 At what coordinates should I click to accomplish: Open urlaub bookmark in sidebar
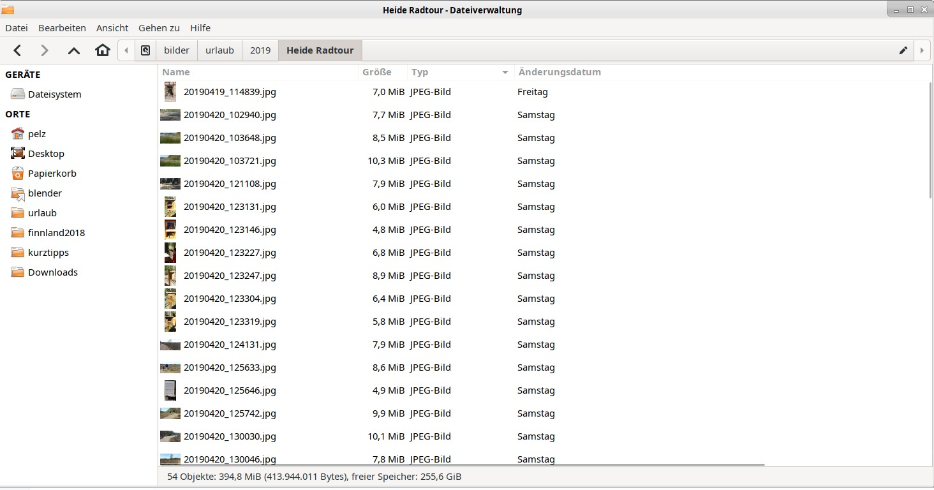tap(34, 213)
